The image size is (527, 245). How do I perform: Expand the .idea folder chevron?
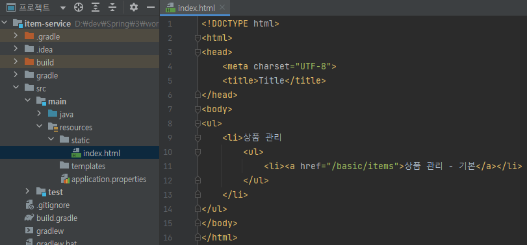pyautogui.click(x=16, y=49)
